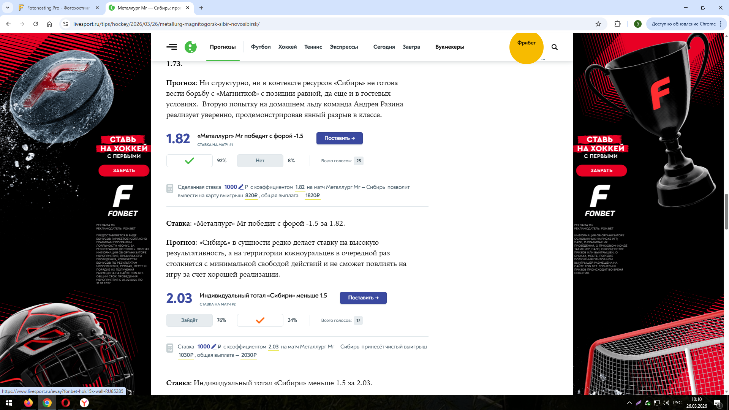Viewport: 729px width, 410px height.
Task: Click the 1000 stake value for 1.82 bet
Action: click(x=231, y=187)
